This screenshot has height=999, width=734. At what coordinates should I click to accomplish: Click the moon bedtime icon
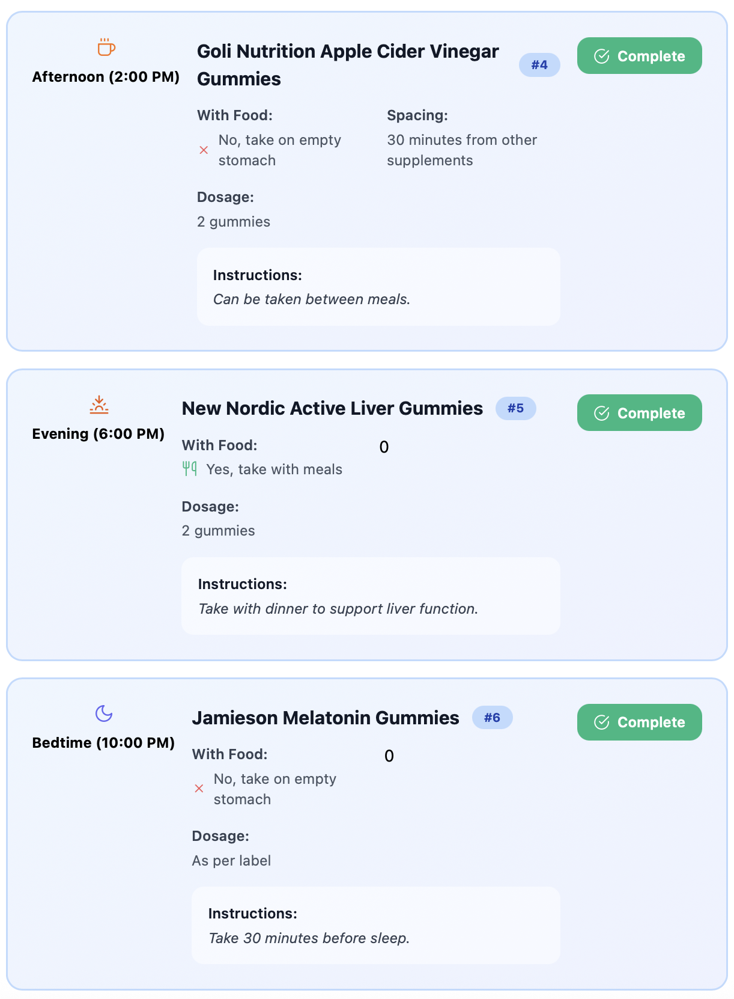(104, 713)
